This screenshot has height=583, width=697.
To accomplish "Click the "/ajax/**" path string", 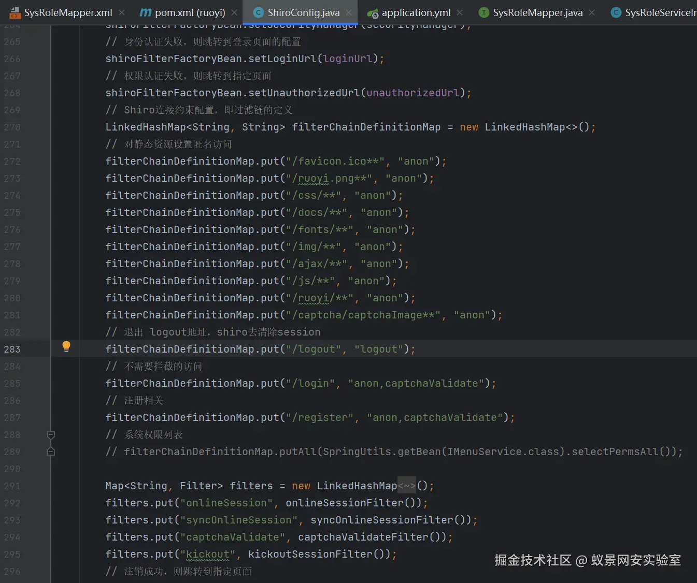I will pyautogui.click(x=317, y=264).
